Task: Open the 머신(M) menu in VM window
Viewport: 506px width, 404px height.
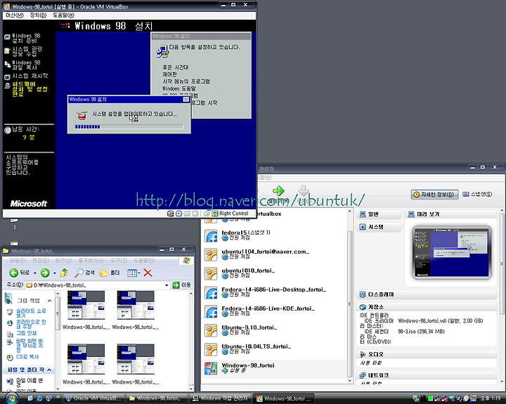Action: tap(15, 15)
